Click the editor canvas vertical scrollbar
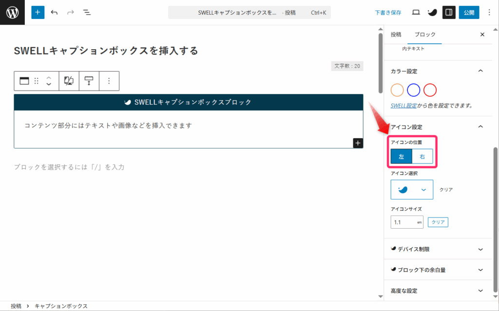Screen dimensions: 499x311 click(380, 63)
